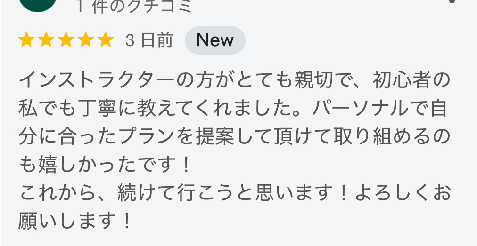The width and height of the screenshot is (477, 246).
Task: Click the New badge
Action: [x=215, y=40]
